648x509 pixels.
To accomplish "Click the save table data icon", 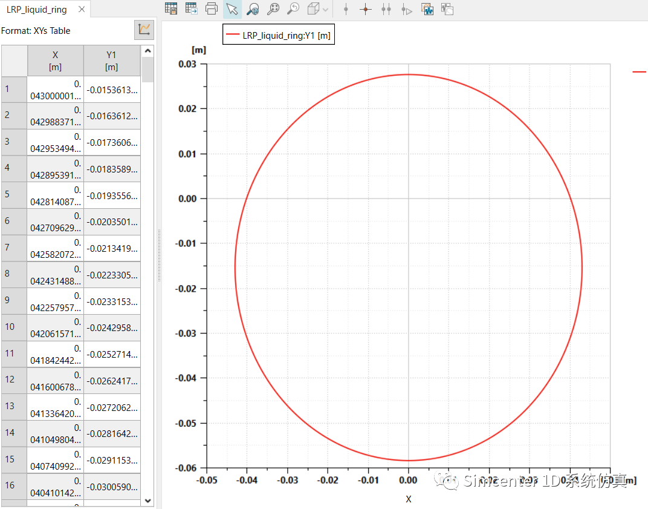I will pos(171,9).
